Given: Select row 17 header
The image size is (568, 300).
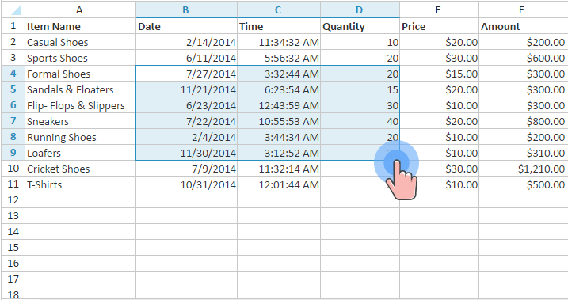Looking at the screenshot, I should coord(13,279).
